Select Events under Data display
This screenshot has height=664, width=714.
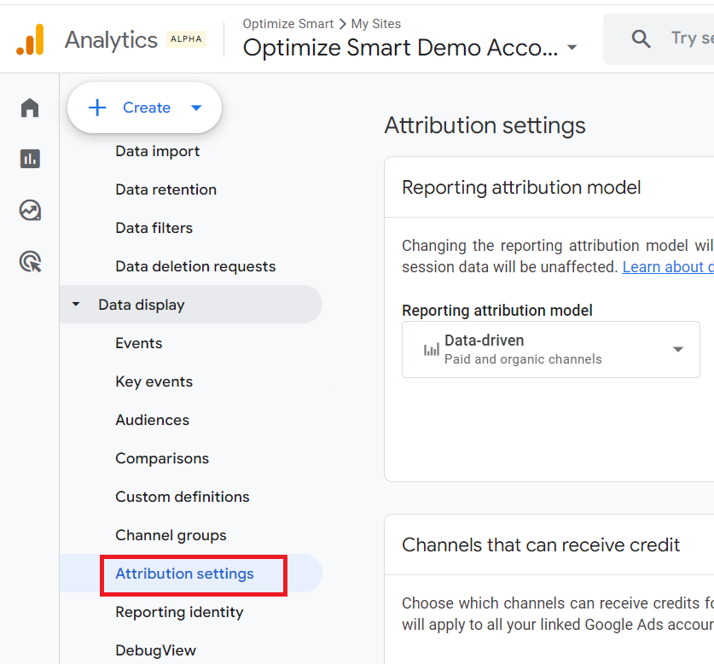(x=139, y=343)
